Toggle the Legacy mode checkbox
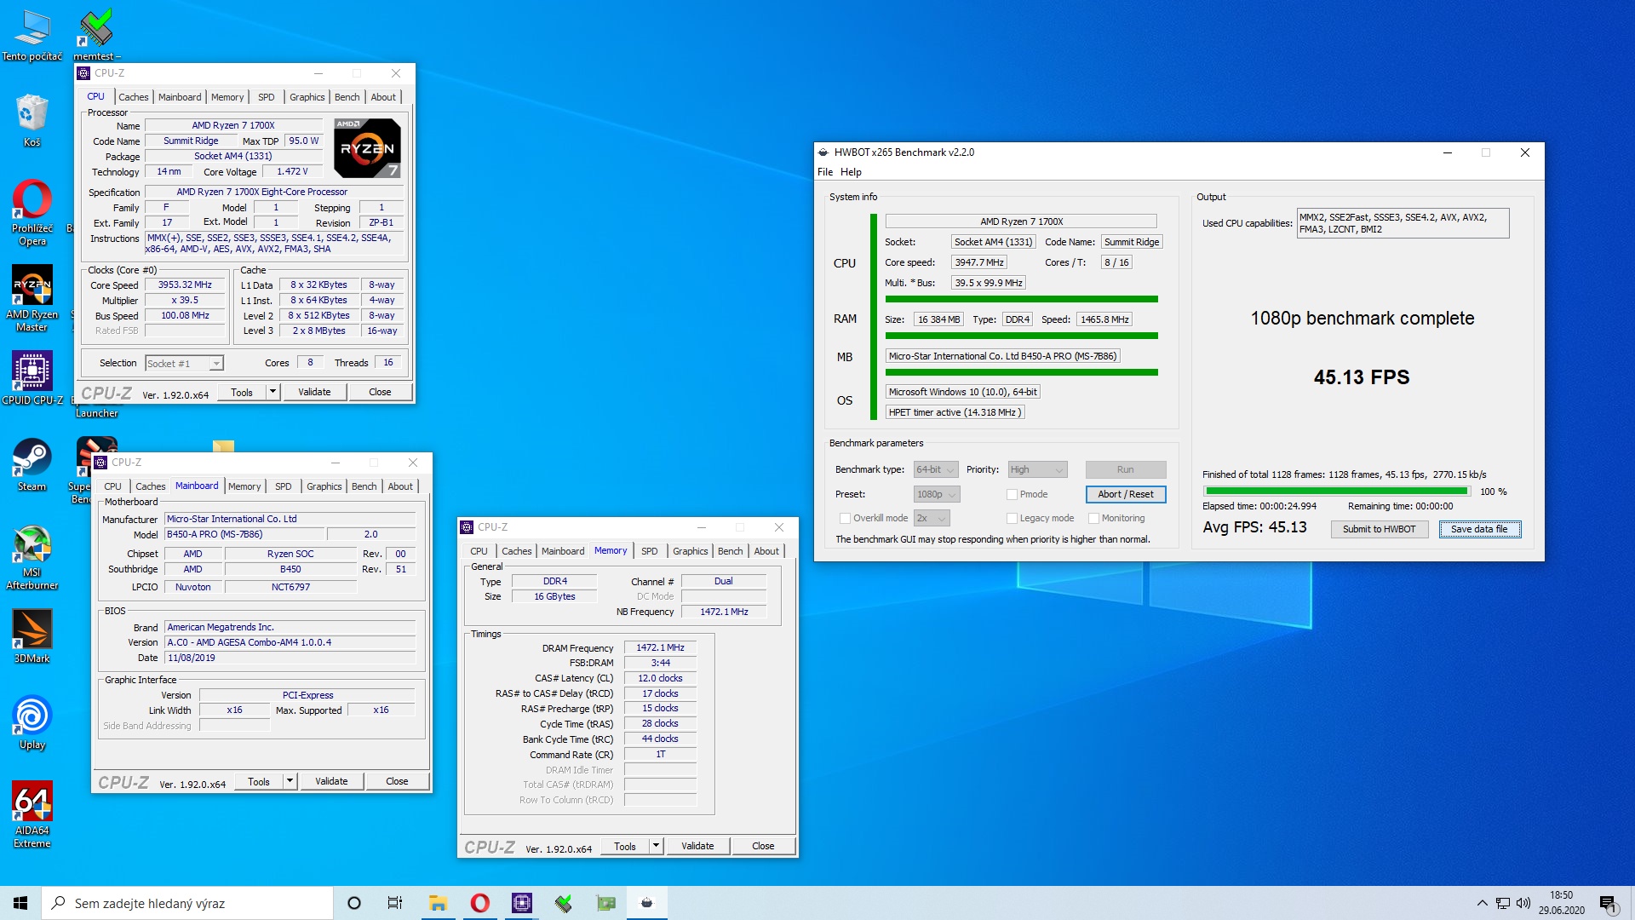The image size is (1635, 920). coord(1012,518)
